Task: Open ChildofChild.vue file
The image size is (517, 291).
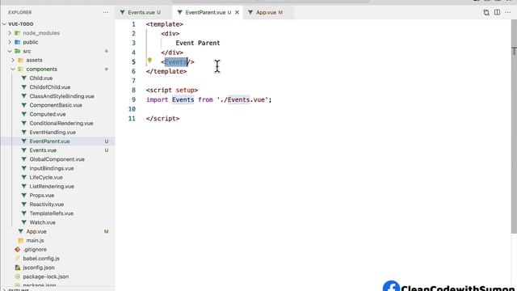Action: (50, 87)
